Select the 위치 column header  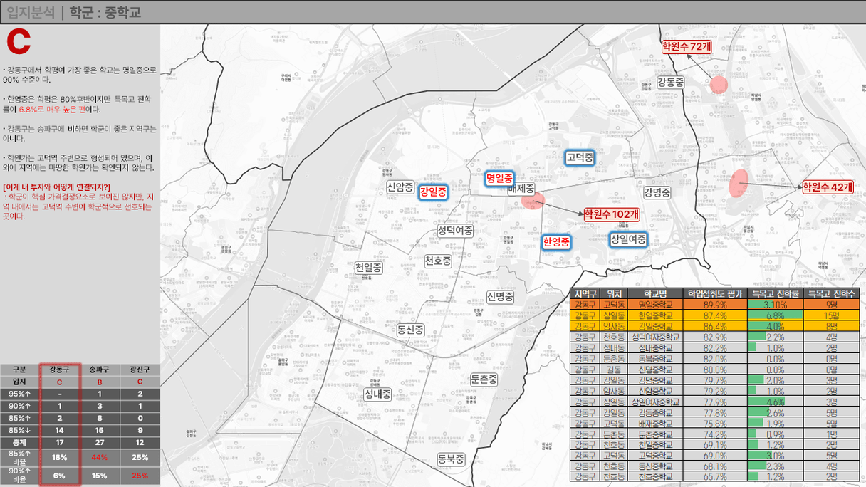(x=612, y=294)
